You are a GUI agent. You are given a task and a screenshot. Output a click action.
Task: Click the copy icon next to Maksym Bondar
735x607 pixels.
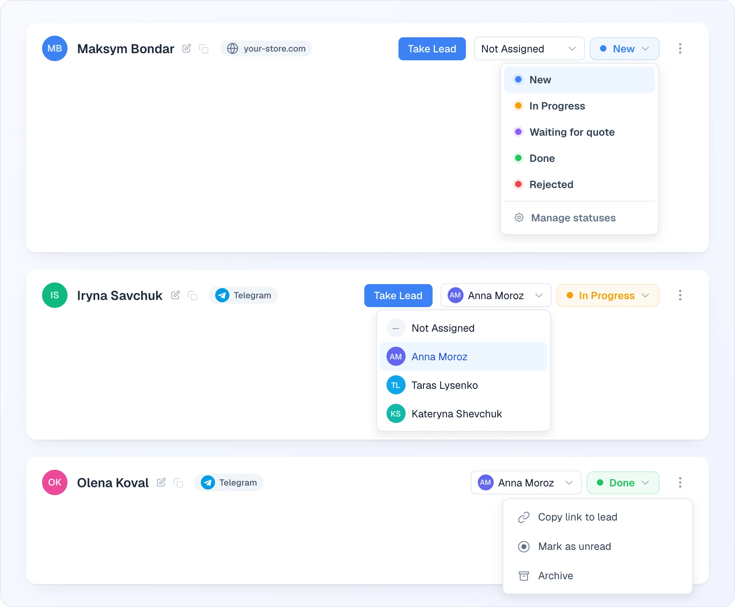tap(204, 49)
